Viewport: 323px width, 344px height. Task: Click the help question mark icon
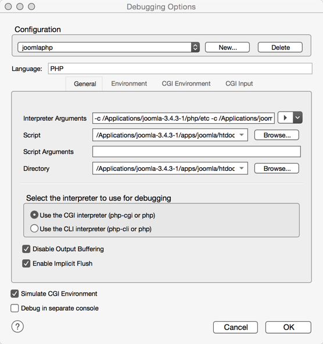(17, 327)
